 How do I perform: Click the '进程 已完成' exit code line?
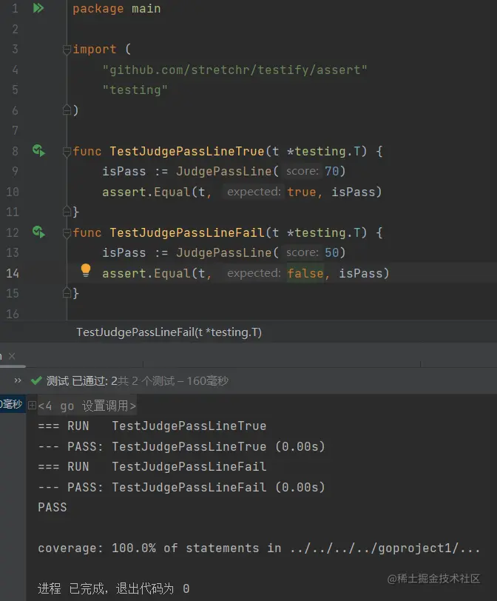click(x=113, y=588)
